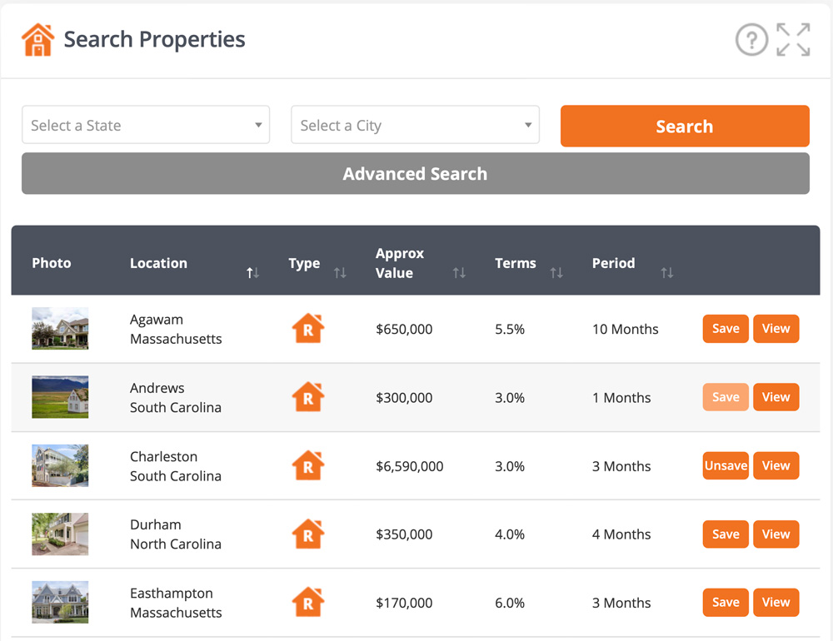Viewport: 833px width, 641px height.
Task: Sort by Terms column arrows
Action: click(x=556, y=273)
